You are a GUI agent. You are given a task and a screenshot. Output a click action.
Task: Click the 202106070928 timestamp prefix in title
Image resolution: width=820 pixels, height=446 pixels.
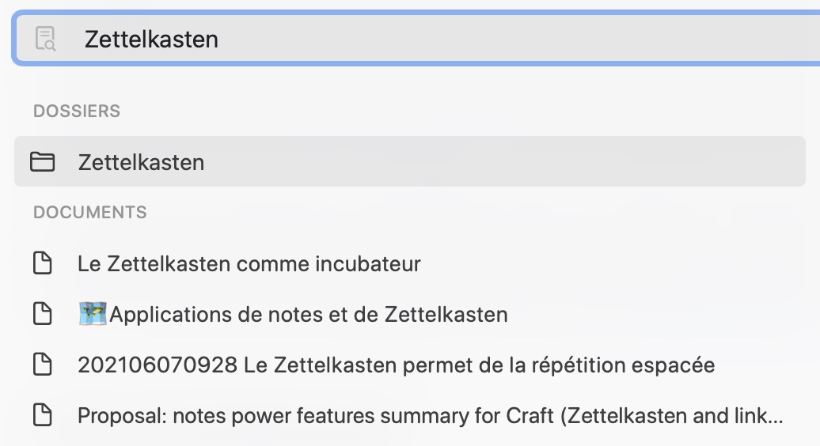[158, 365]
